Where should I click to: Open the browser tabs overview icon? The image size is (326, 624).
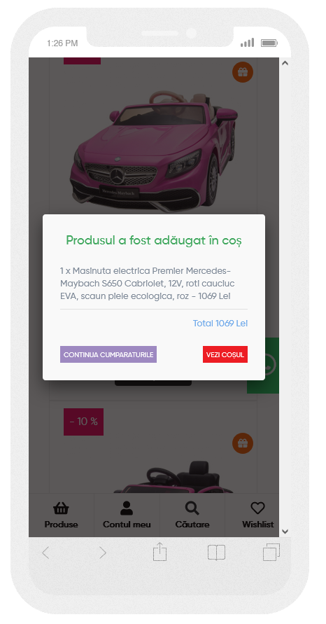click(x=271, y=552)
